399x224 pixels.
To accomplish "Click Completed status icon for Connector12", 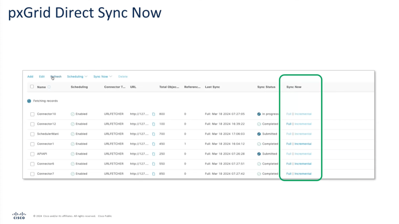I will 259,124.
